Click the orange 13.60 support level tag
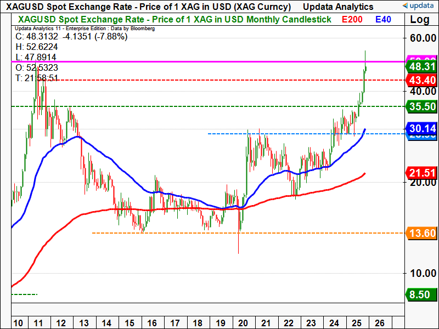 point(421,233)
